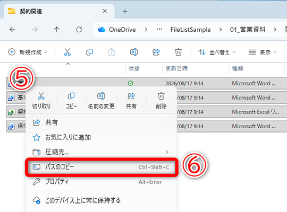
Task: Click the toolbar Rename icon
Action: coord(134,52)
